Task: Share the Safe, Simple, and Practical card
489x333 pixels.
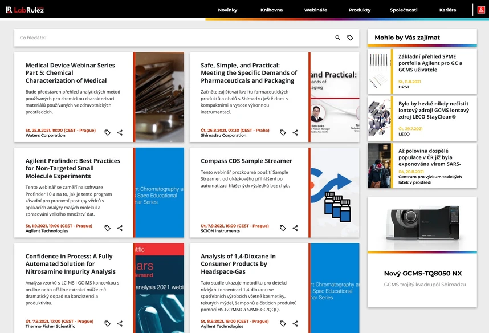Action: (295, 133)
